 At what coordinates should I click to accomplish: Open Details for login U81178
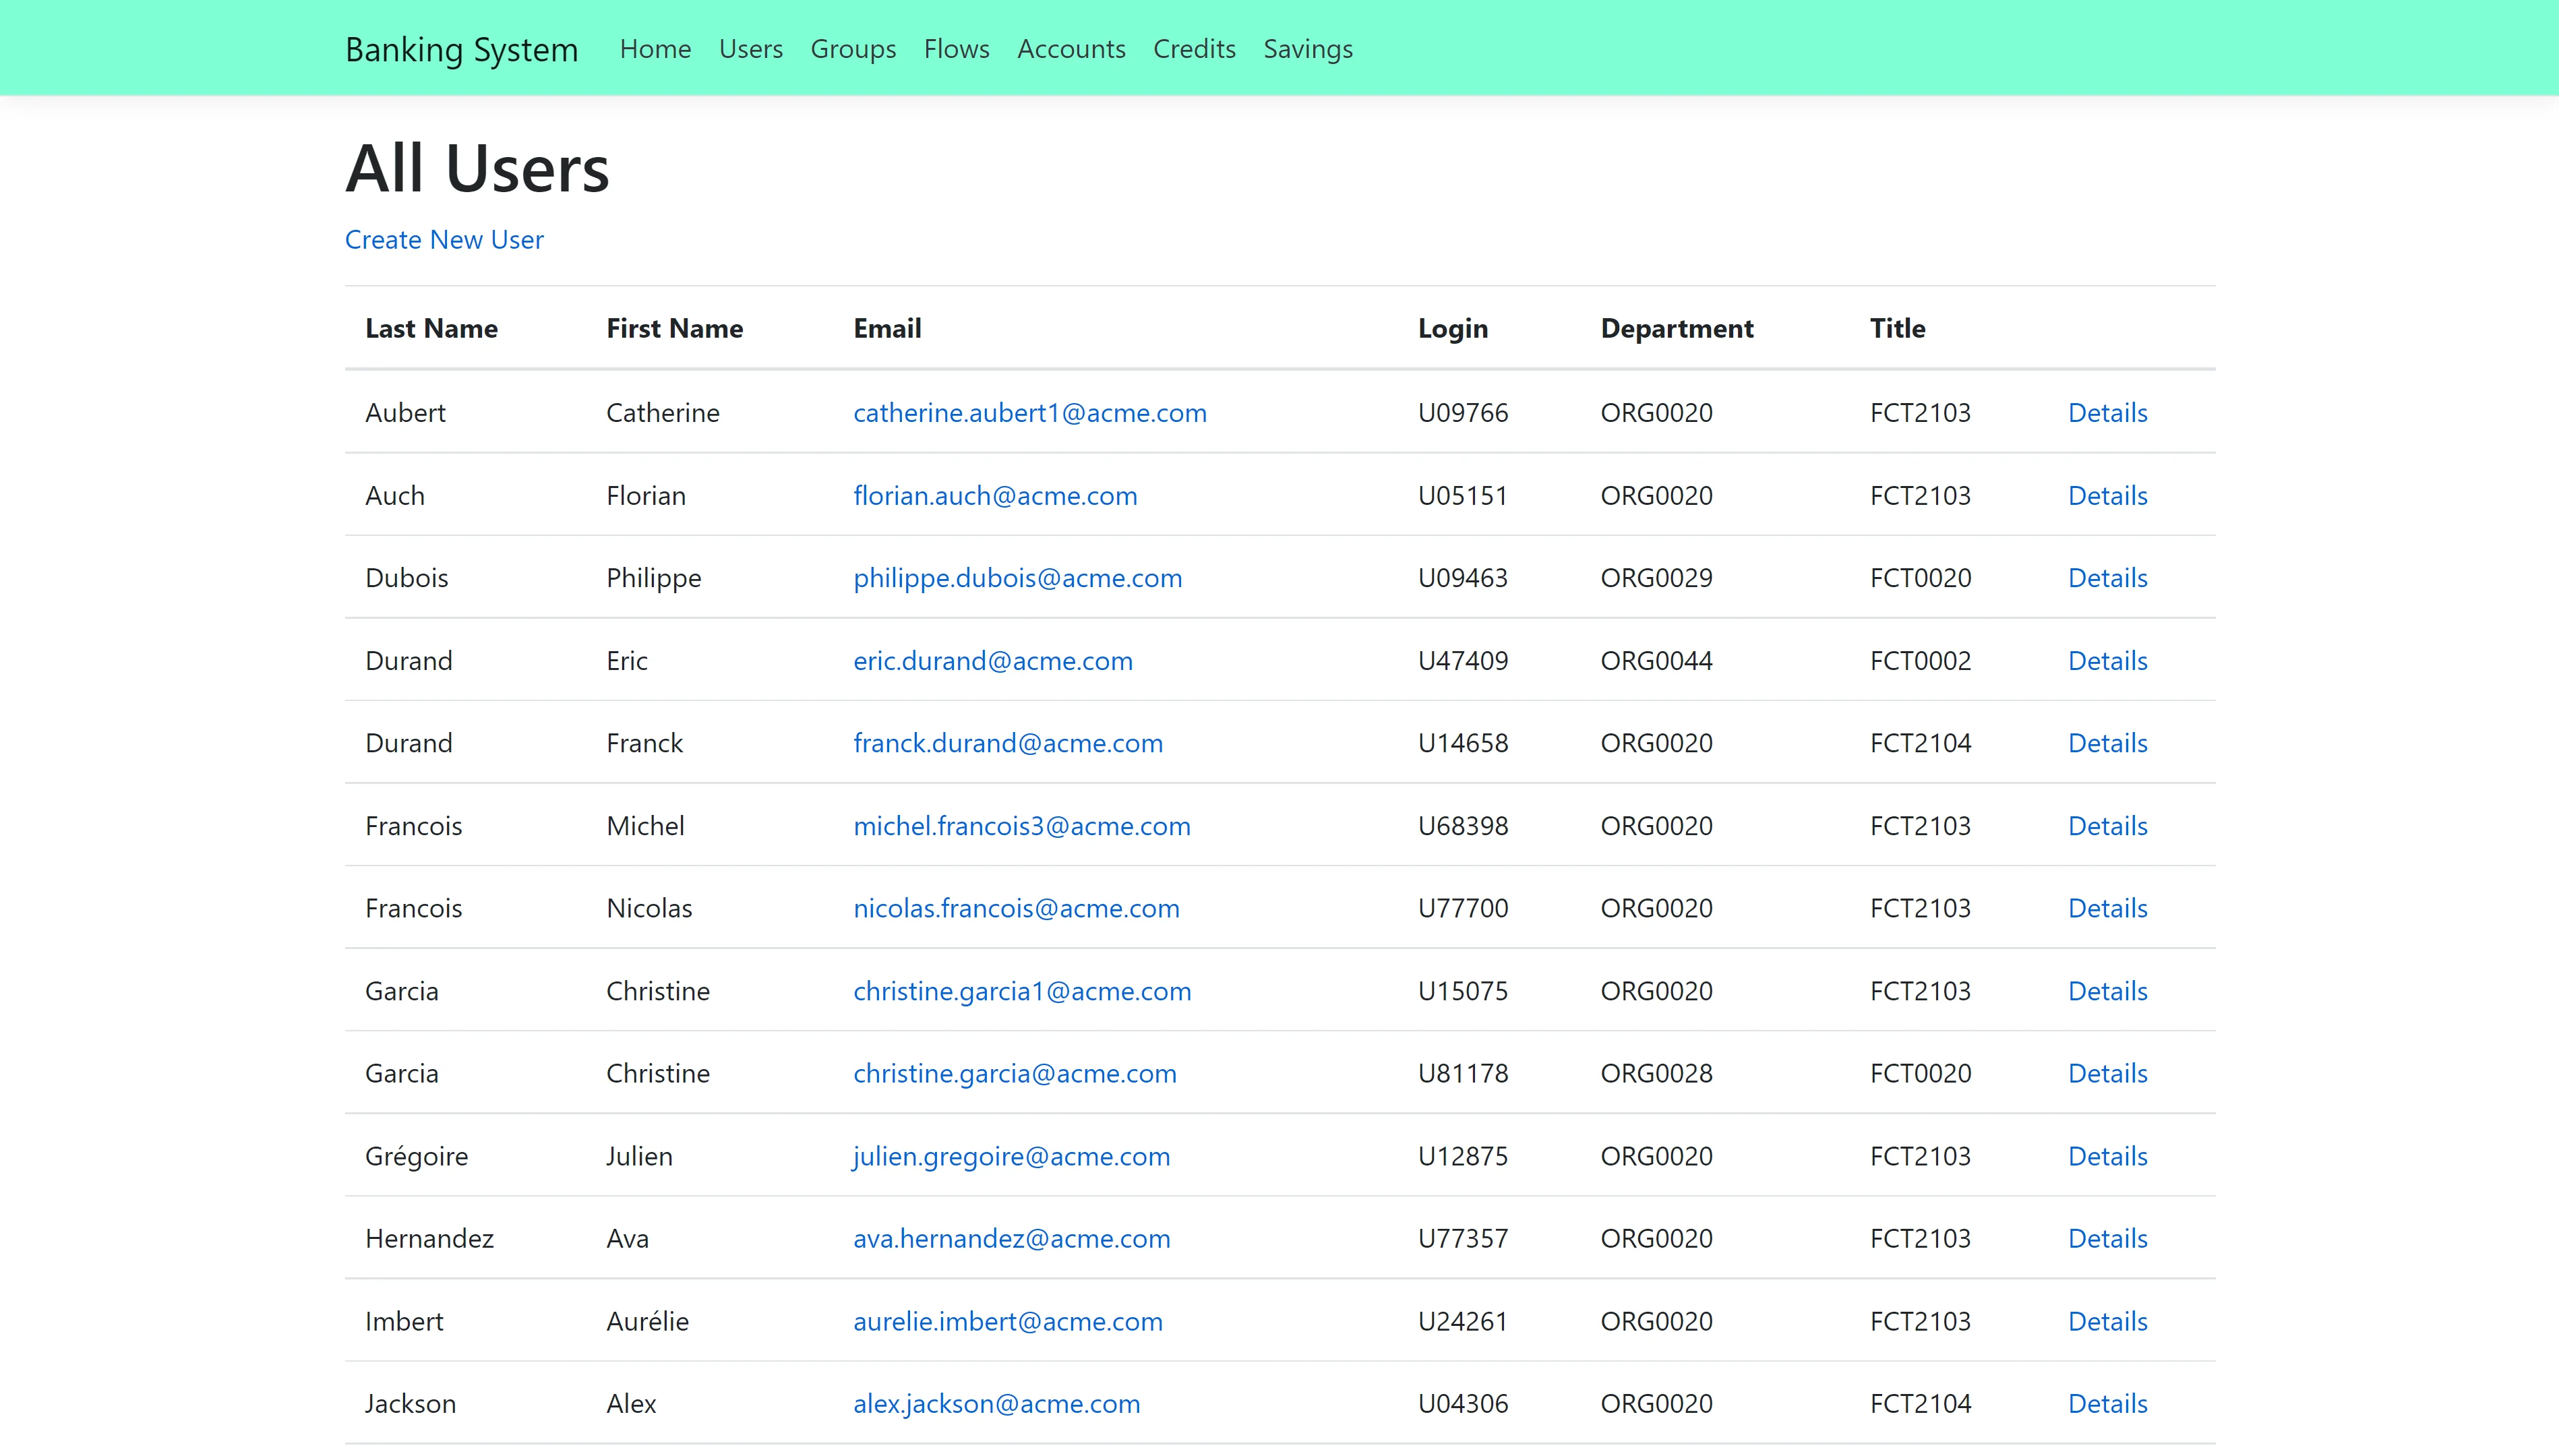(x=2107, y=1073)
